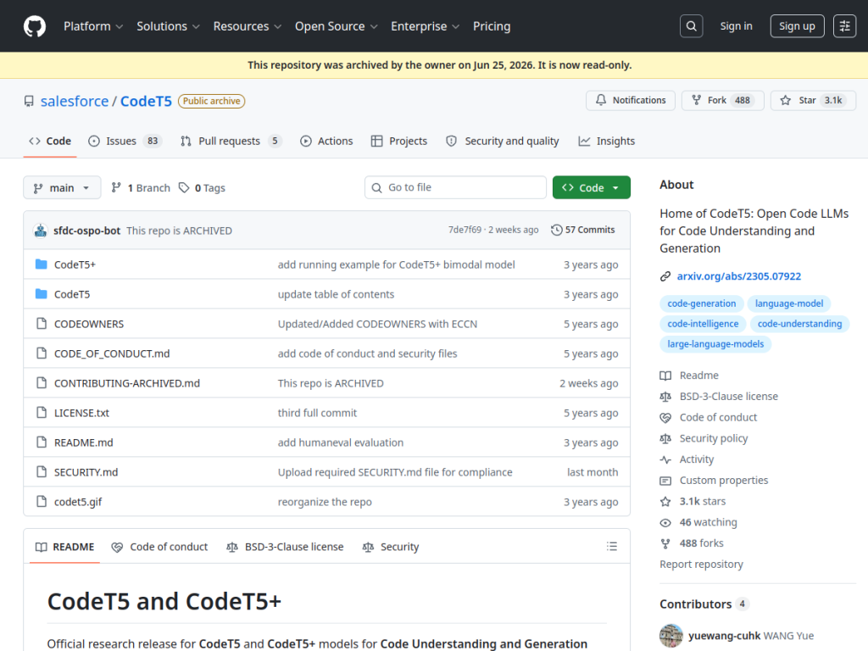Screen dimensions: 868x651
Task: Open the Actions tab
Action: click(x=326, y=142)
